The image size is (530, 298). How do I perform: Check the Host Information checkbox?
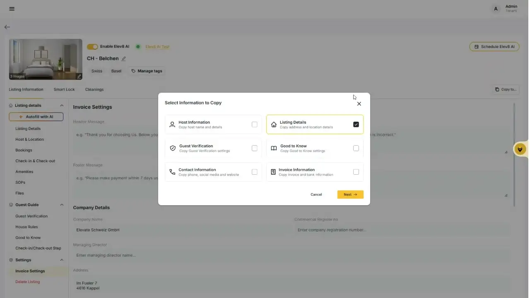pos(255,125)
